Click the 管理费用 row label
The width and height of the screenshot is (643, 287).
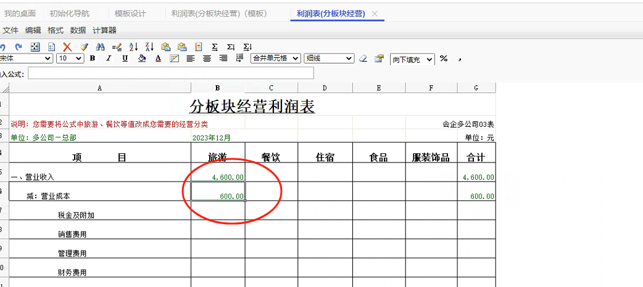pyautogui.click(x=72, y=253)
